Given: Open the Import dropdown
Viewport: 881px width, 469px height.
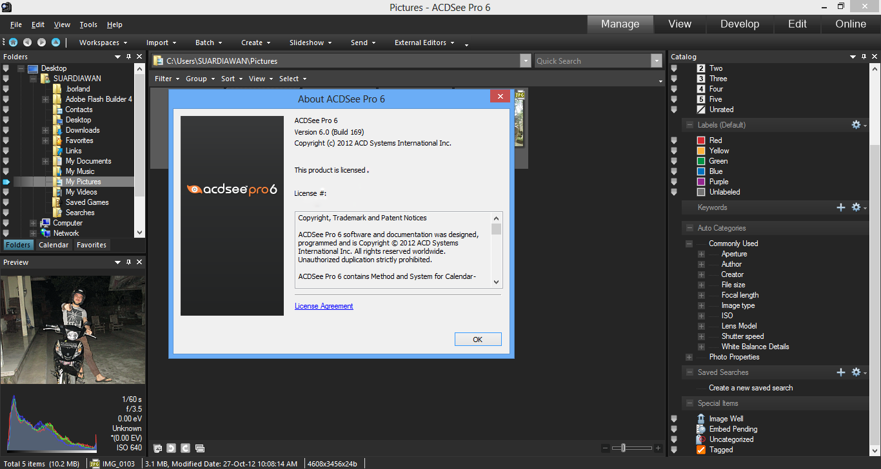Looking at the screenshot, I should point(161,43).
